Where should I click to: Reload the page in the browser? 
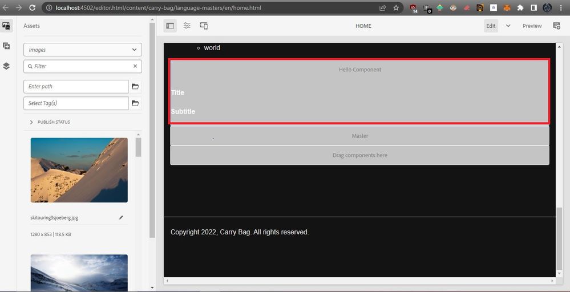(32, 7)
